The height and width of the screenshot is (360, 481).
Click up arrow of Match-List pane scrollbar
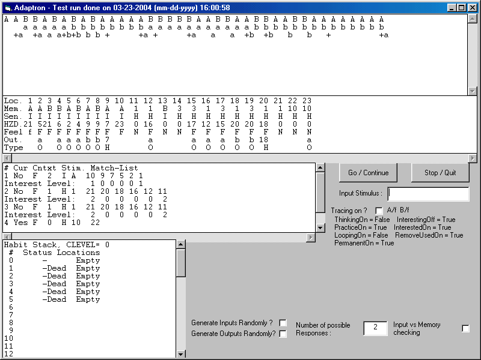320,167
